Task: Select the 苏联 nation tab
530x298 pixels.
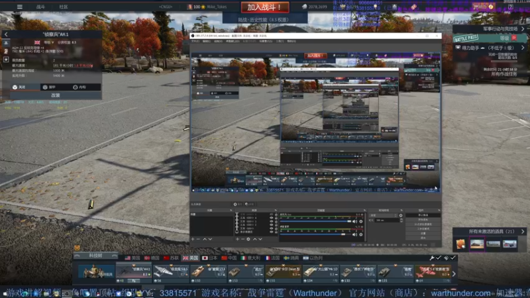Action: click(x=172, y=258)
